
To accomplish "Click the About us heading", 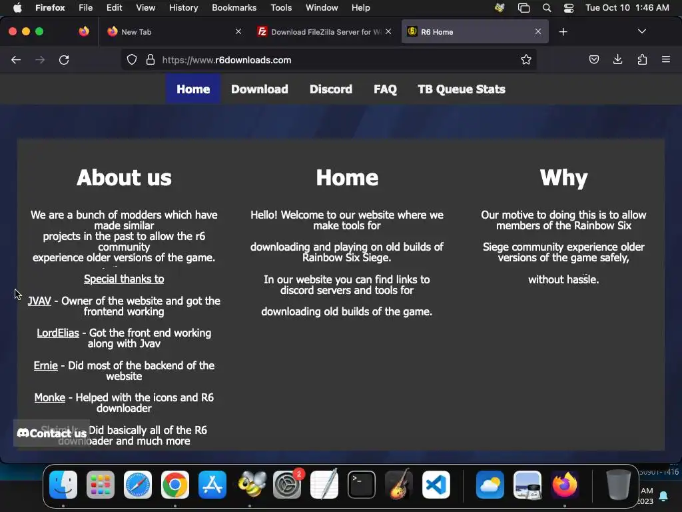I will pyautogui.click(x=124, y=177).
